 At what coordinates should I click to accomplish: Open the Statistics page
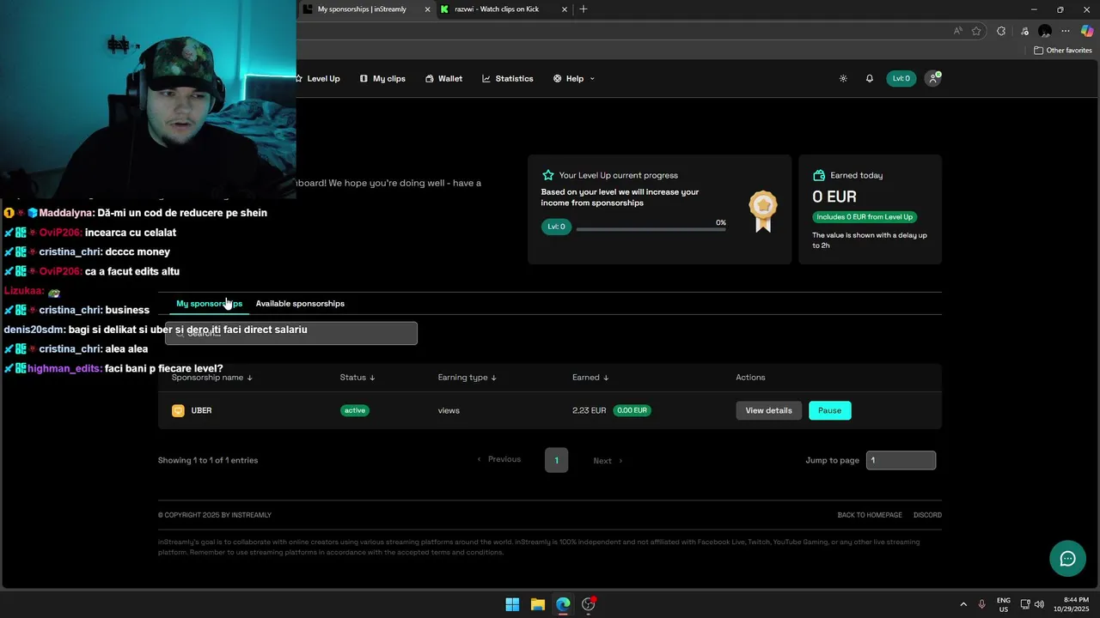tap(507, 78)
